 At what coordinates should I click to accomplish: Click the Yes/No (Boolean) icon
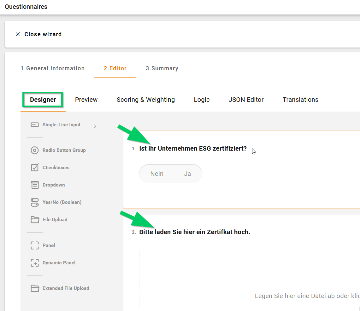click(35, 202)
